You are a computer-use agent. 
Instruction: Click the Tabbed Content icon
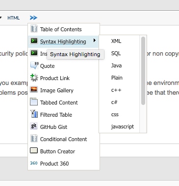pyautogui.click(x=34, y=102)
